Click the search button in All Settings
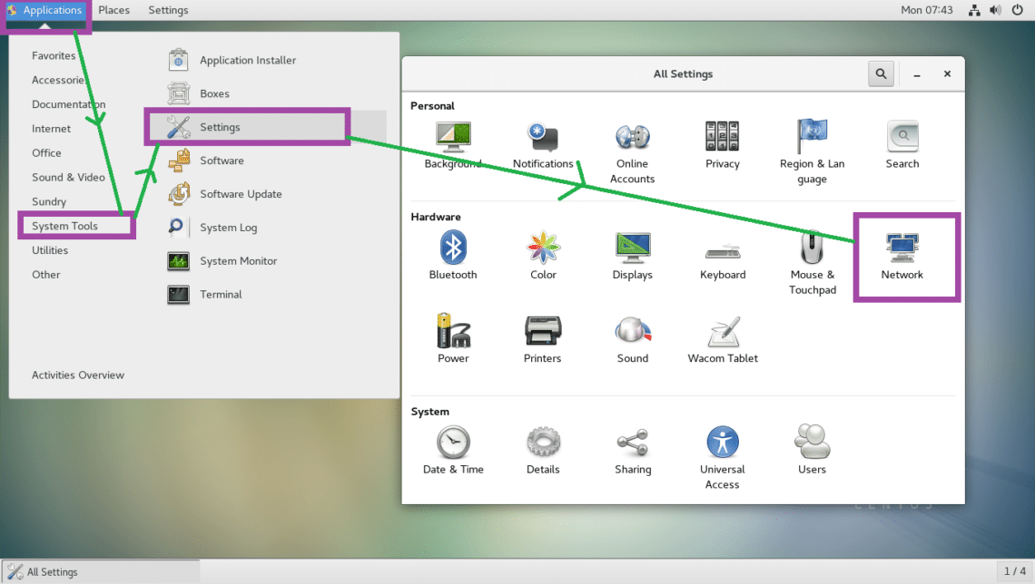 pyautogui.click(x=880, y=74)
